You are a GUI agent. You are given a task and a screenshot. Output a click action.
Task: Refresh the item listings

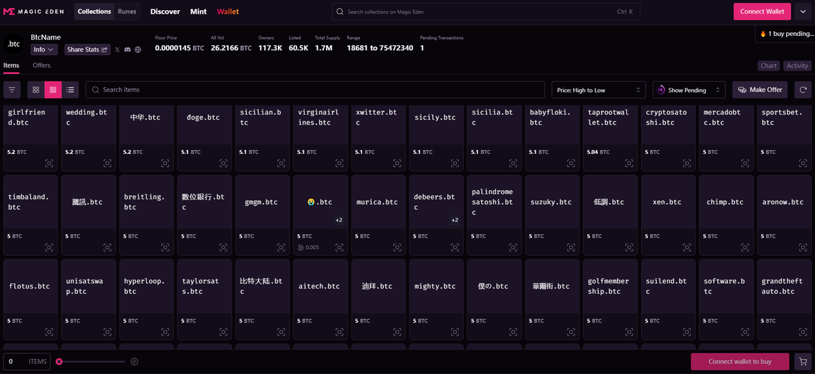point(803,90)
